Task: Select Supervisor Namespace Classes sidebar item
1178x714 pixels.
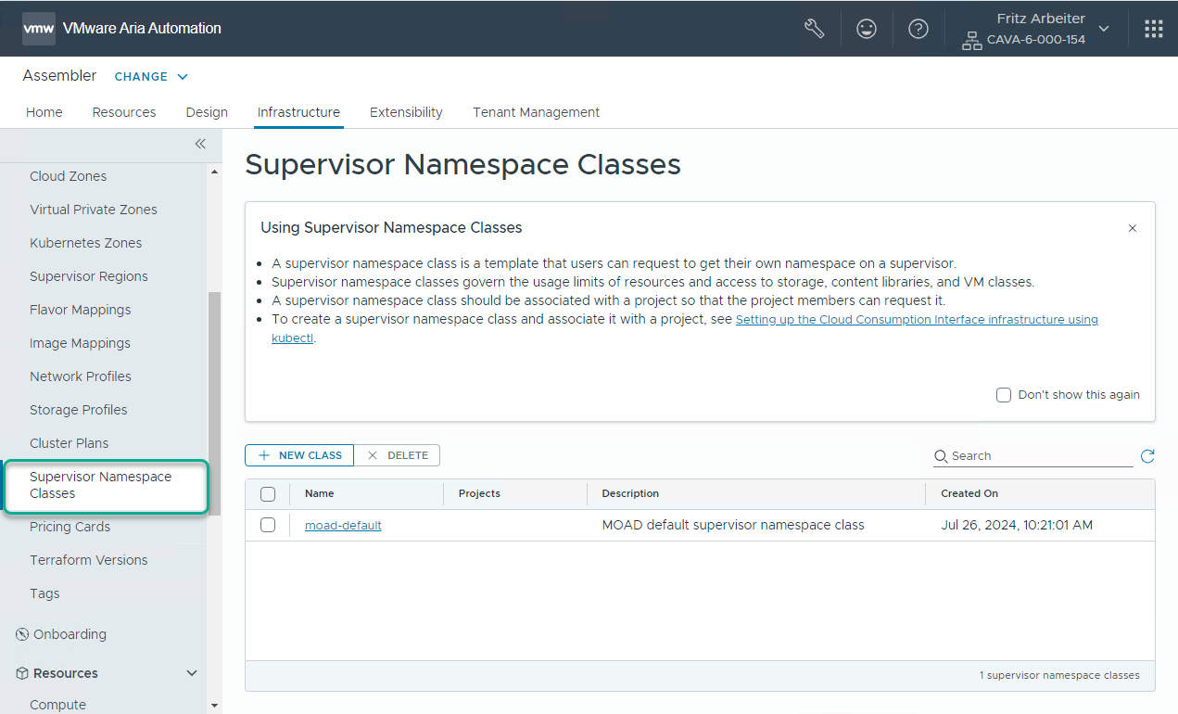Action: (x=106, y=485)
